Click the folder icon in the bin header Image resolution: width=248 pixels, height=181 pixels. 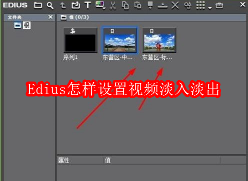pyautogui.click(x=63, y=17)
